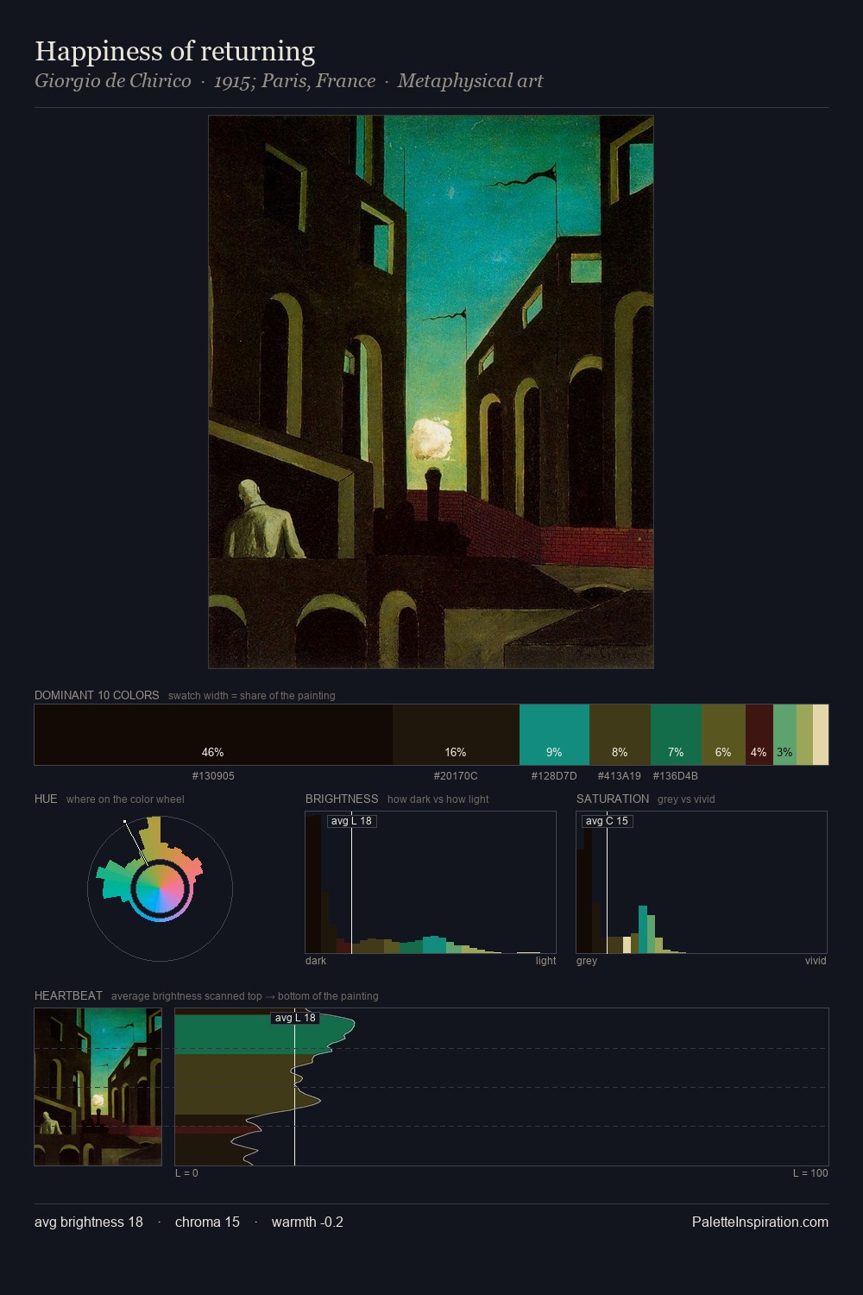
Task: Click the L = 0 axis label
Action: (x=186, y=1173)
